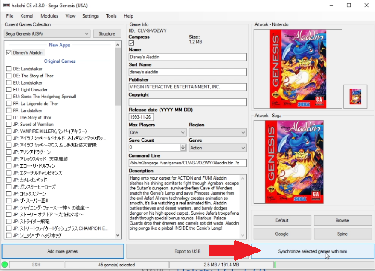The height and width of the screenshot is (271, 375).
Task: Open the Tools menu
Action: coord(111,16)
